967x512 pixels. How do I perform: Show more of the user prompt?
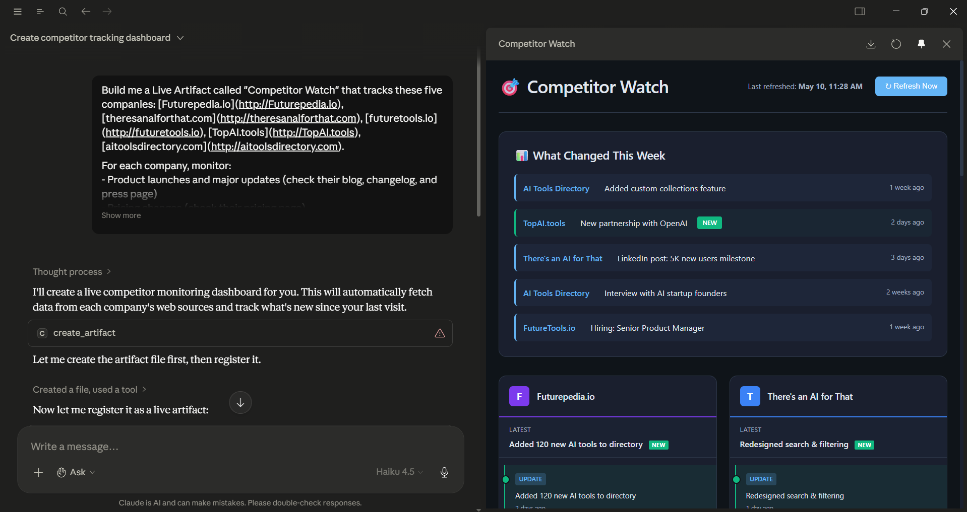tap(121, 215)
